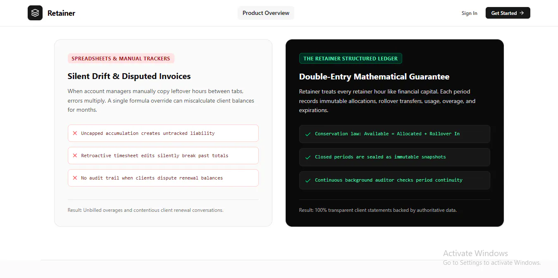Viewport: 558px width, 278px height.
Task: Click the arrow icon in Get Started
Action: pyautogui.click(x=522, y=13)
